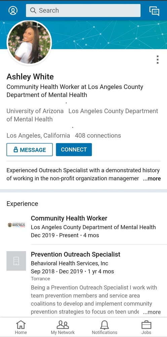Open Prevention Outreach Specialist entry

(x=76, y=254)
